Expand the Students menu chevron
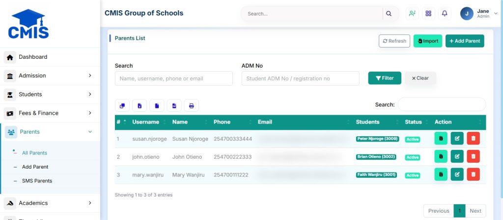The image size is (503, 220). (x=90, y=95)
